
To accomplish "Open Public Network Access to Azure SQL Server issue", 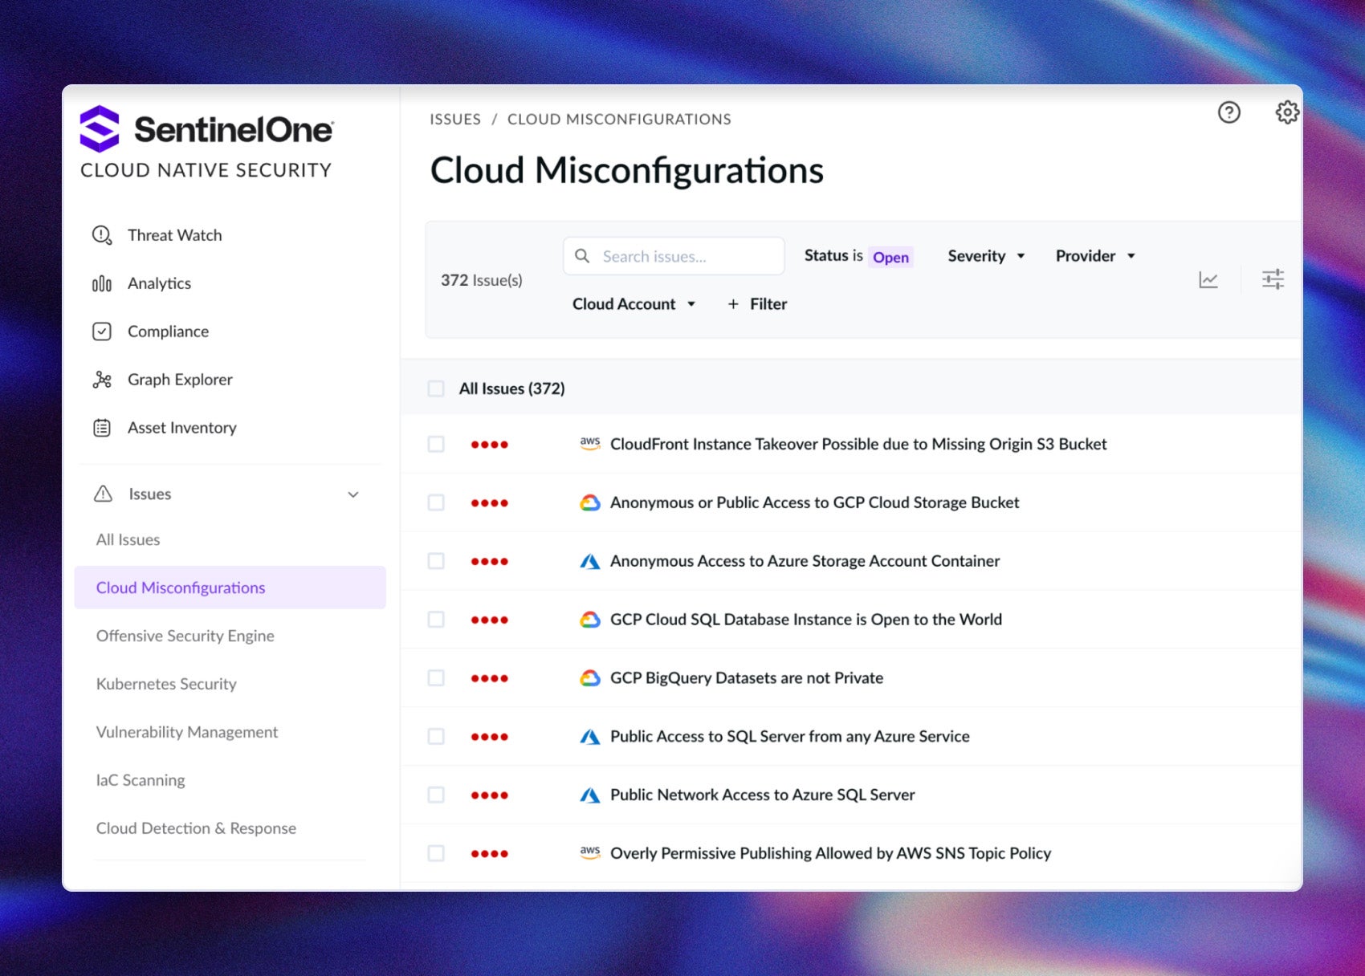I will [762, 795].
